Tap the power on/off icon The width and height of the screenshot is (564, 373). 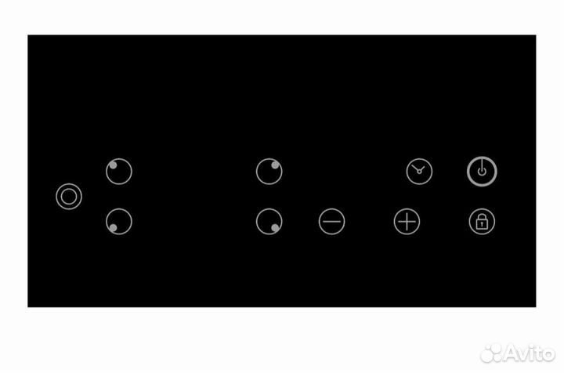(x=482, y=171)
